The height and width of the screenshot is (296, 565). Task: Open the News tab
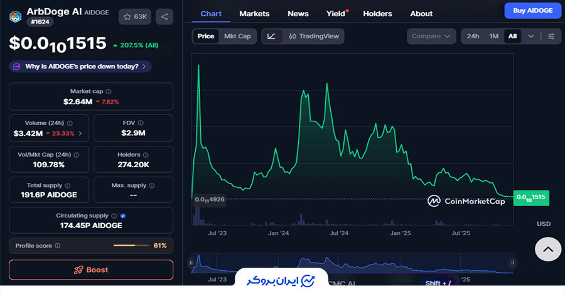(x=298, y=14)
